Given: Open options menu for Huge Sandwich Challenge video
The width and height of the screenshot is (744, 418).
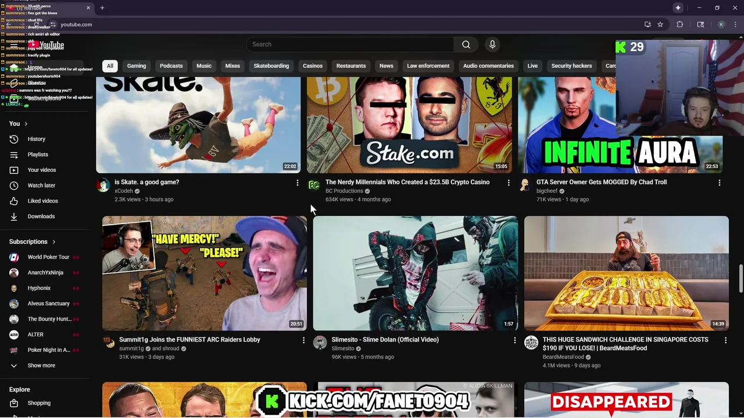Looking at the screenshot, I should (725, 340).
